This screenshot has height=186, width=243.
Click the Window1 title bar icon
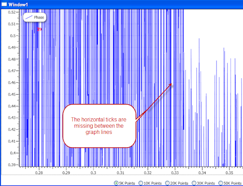pyautogui.click(x=4, y=4)
